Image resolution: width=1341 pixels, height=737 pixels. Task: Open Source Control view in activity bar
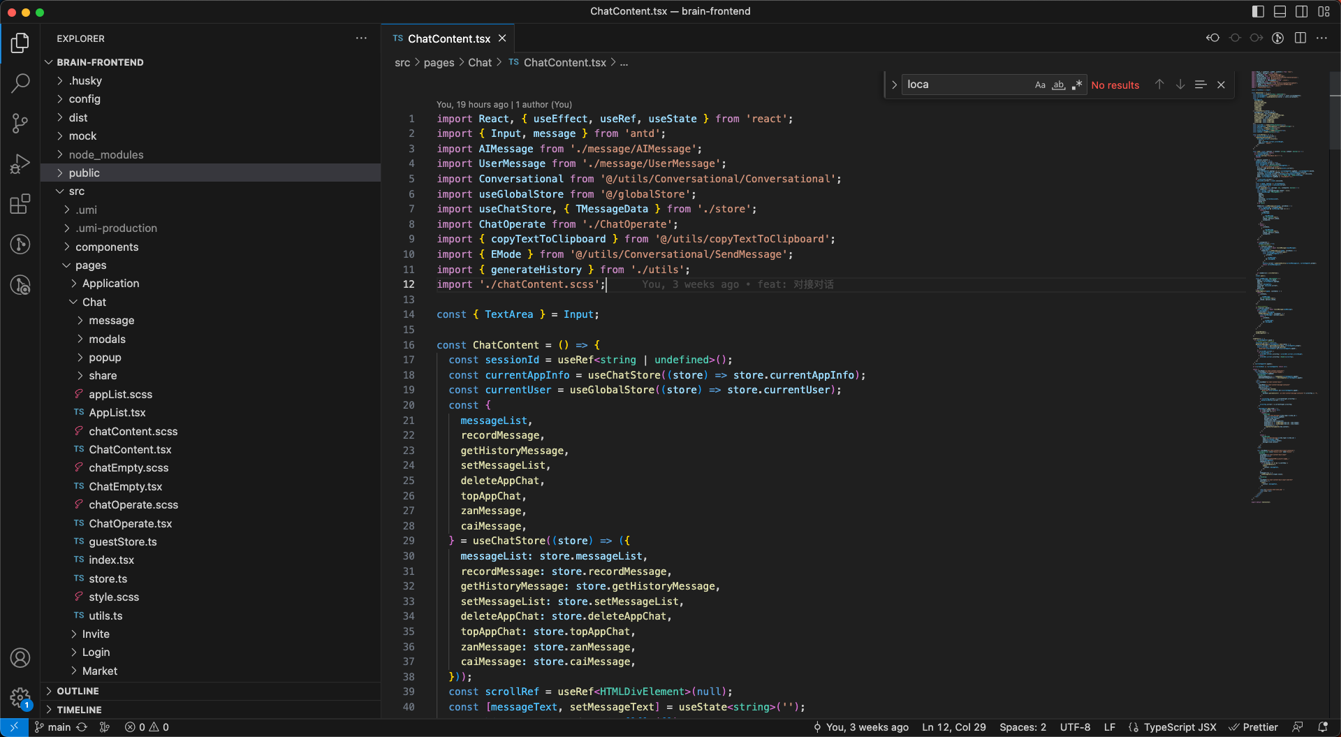(20, 124)
